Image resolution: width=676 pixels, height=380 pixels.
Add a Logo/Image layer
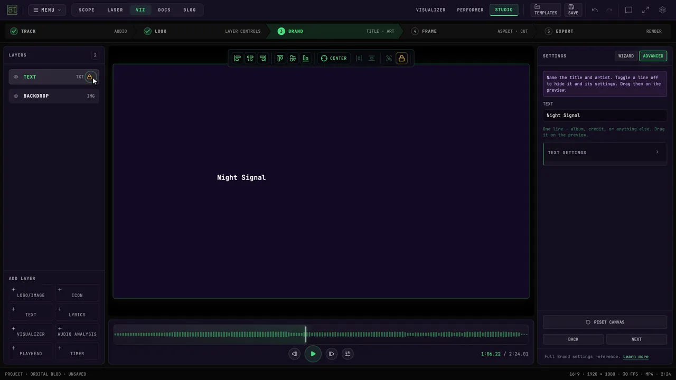[31, 292]
